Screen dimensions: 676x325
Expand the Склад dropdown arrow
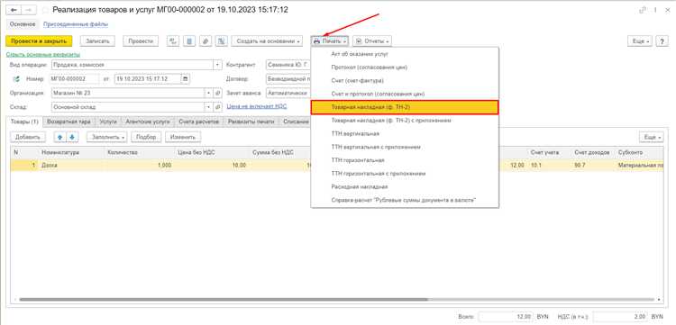tap(209, 107)
